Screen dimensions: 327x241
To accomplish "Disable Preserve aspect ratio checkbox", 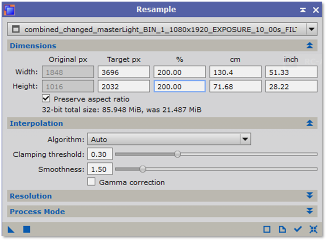I will click(46, 99).
